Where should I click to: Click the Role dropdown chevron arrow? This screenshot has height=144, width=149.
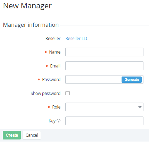pos(140,107)
